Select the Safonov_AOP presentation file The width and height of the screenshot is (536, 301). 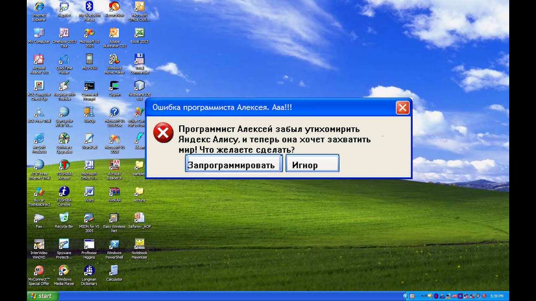(x=139, y=220)
